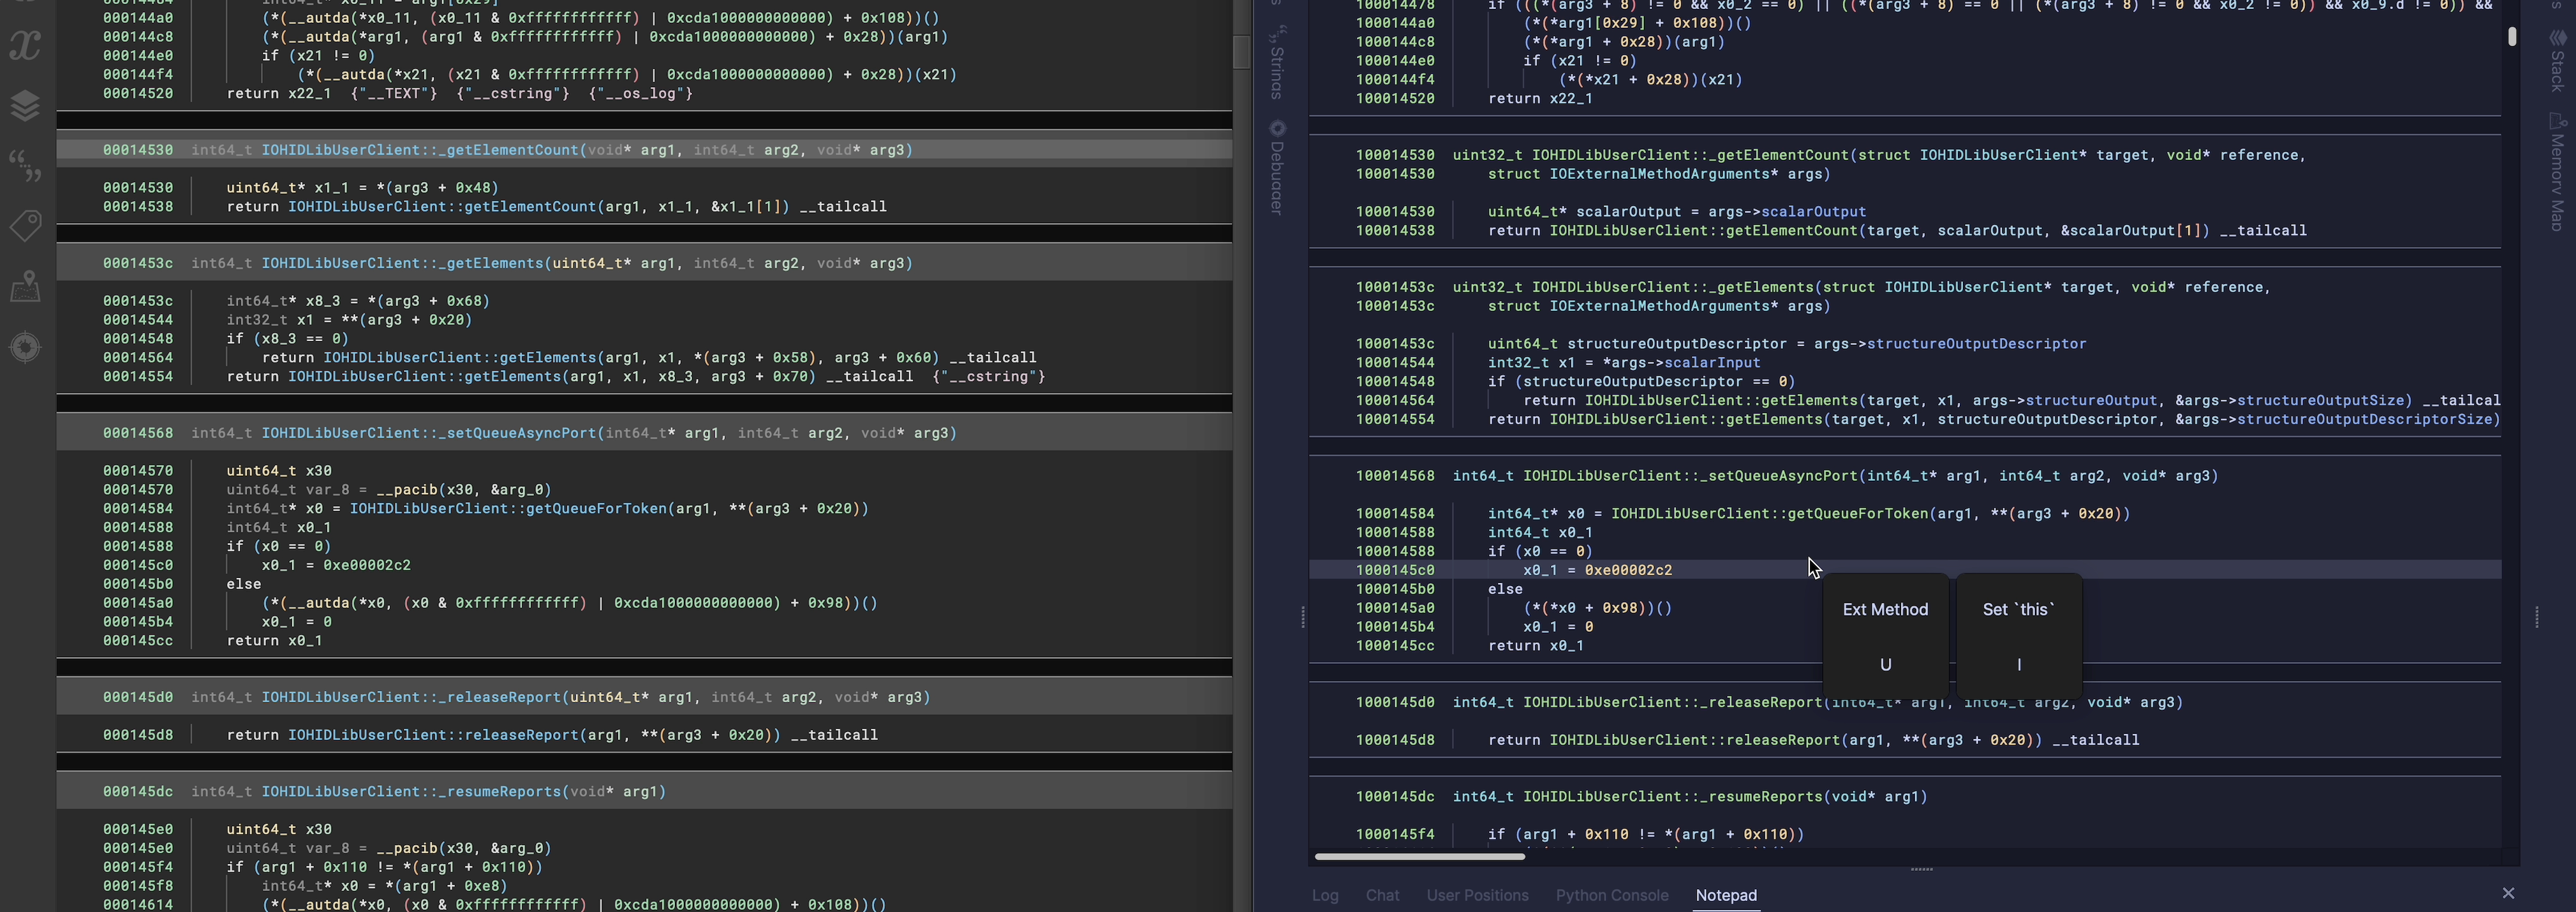Image resolution: width=2576 pixels, height=912 pixels.
Task: Open the Tags icon in left sidebar
Action: tap(25, 225)
